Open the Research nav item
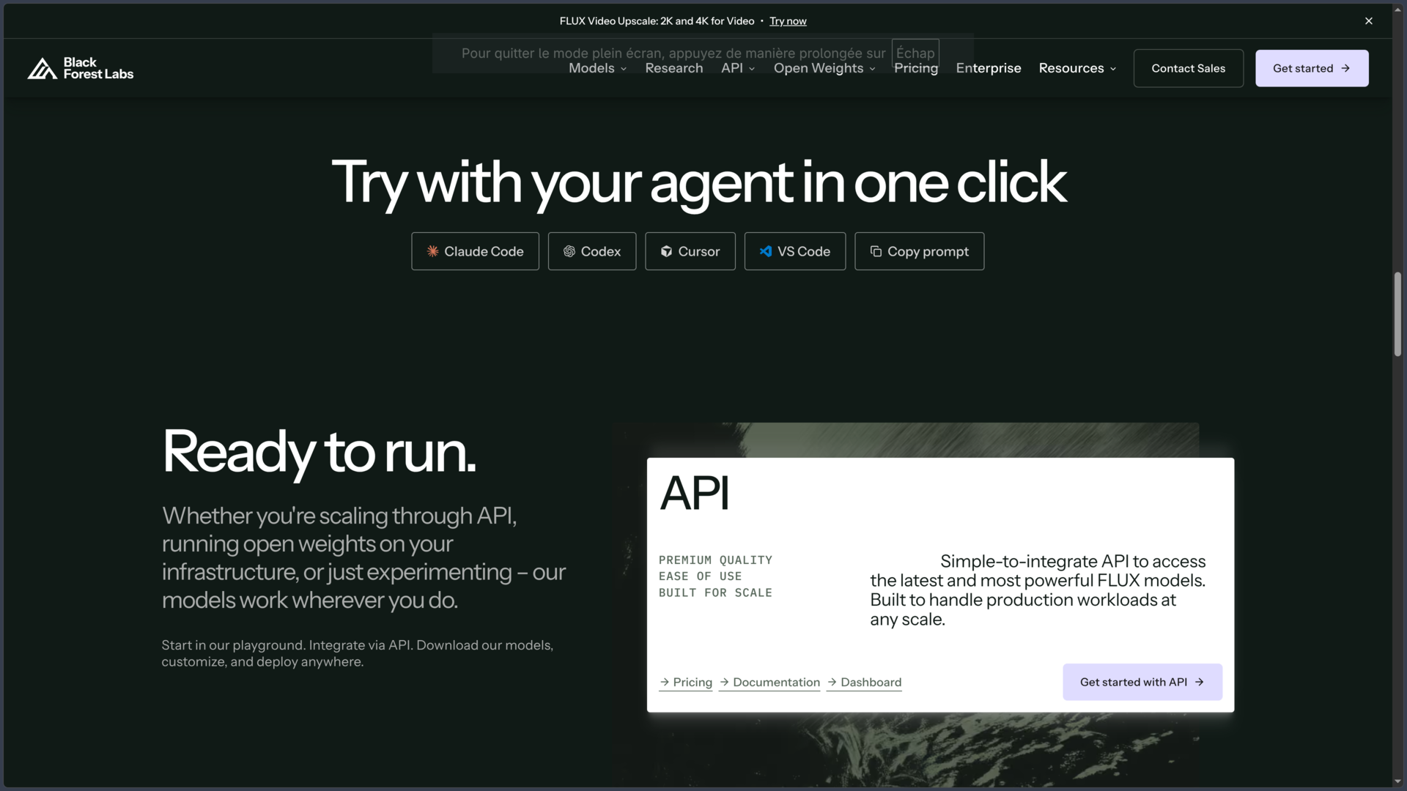Image resolution: width=1407 pixels, height=791 pixels. (x=674, y=68)
